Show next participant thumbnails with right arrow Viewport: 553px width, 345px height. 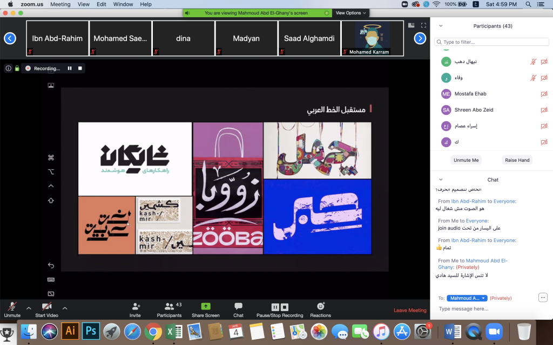[420, 38]
